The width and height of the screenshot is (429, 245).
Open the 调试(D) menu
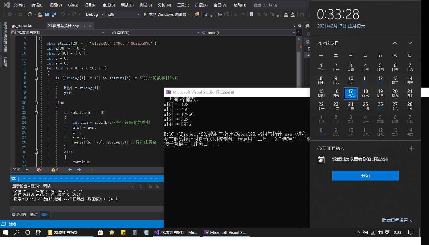[127, 5]
